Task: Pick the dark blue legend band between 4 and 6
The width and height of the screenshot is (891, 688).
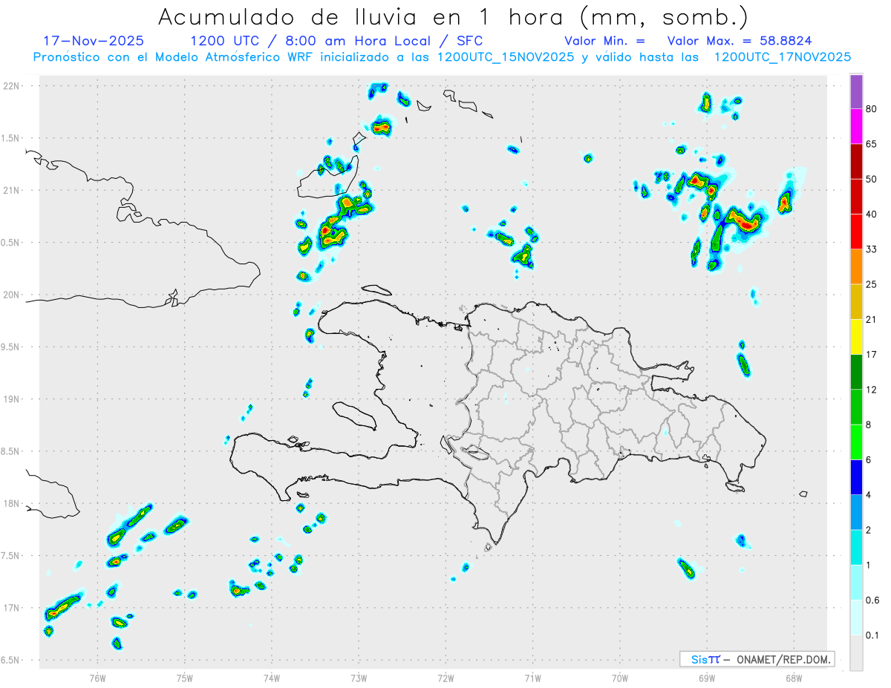Action: [856, 477]
